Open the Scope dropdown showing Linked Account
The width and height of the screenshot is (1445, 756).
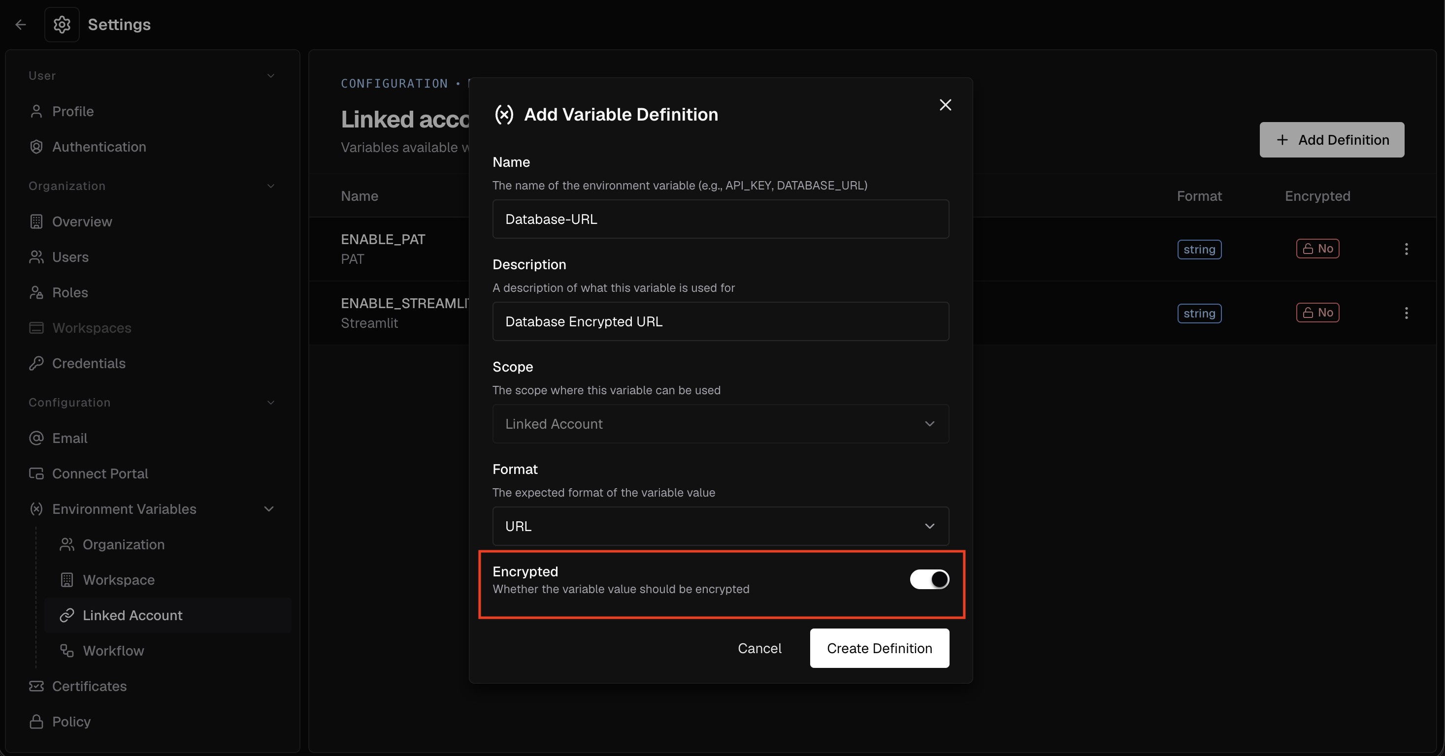click(x=721, y=424)
